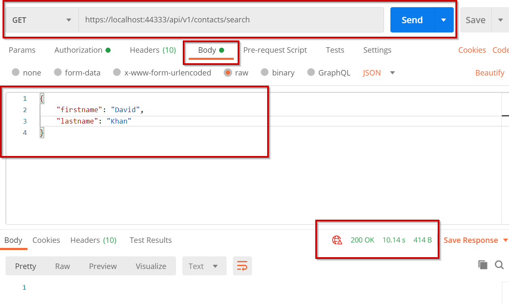Open the Save Response dropdown
The width and height of the screenshot is (509, 304).
[x=476, y=240]
